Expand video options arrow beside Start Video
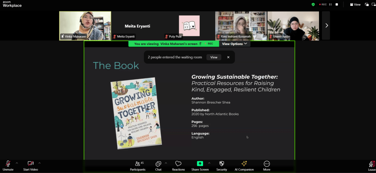The image size is (376, 173). 40,163
